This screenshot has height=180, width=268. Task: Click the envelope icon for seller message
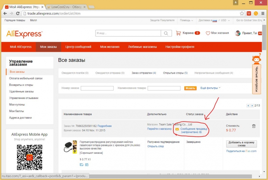[177, 129]
